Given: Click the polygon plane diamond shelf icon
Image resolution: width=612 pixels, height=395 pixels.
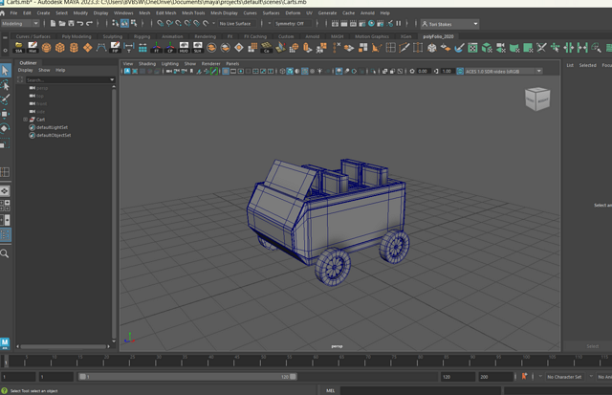Looking at the screenshot, I should 87,48.
